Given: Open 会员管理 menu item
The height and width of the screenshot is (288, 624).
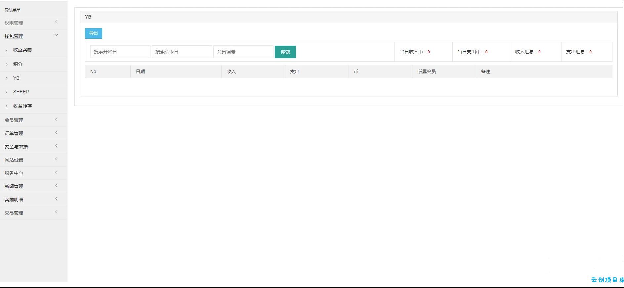Looking at the screenshot, I should pyautogui.click(x=14, y=120).
